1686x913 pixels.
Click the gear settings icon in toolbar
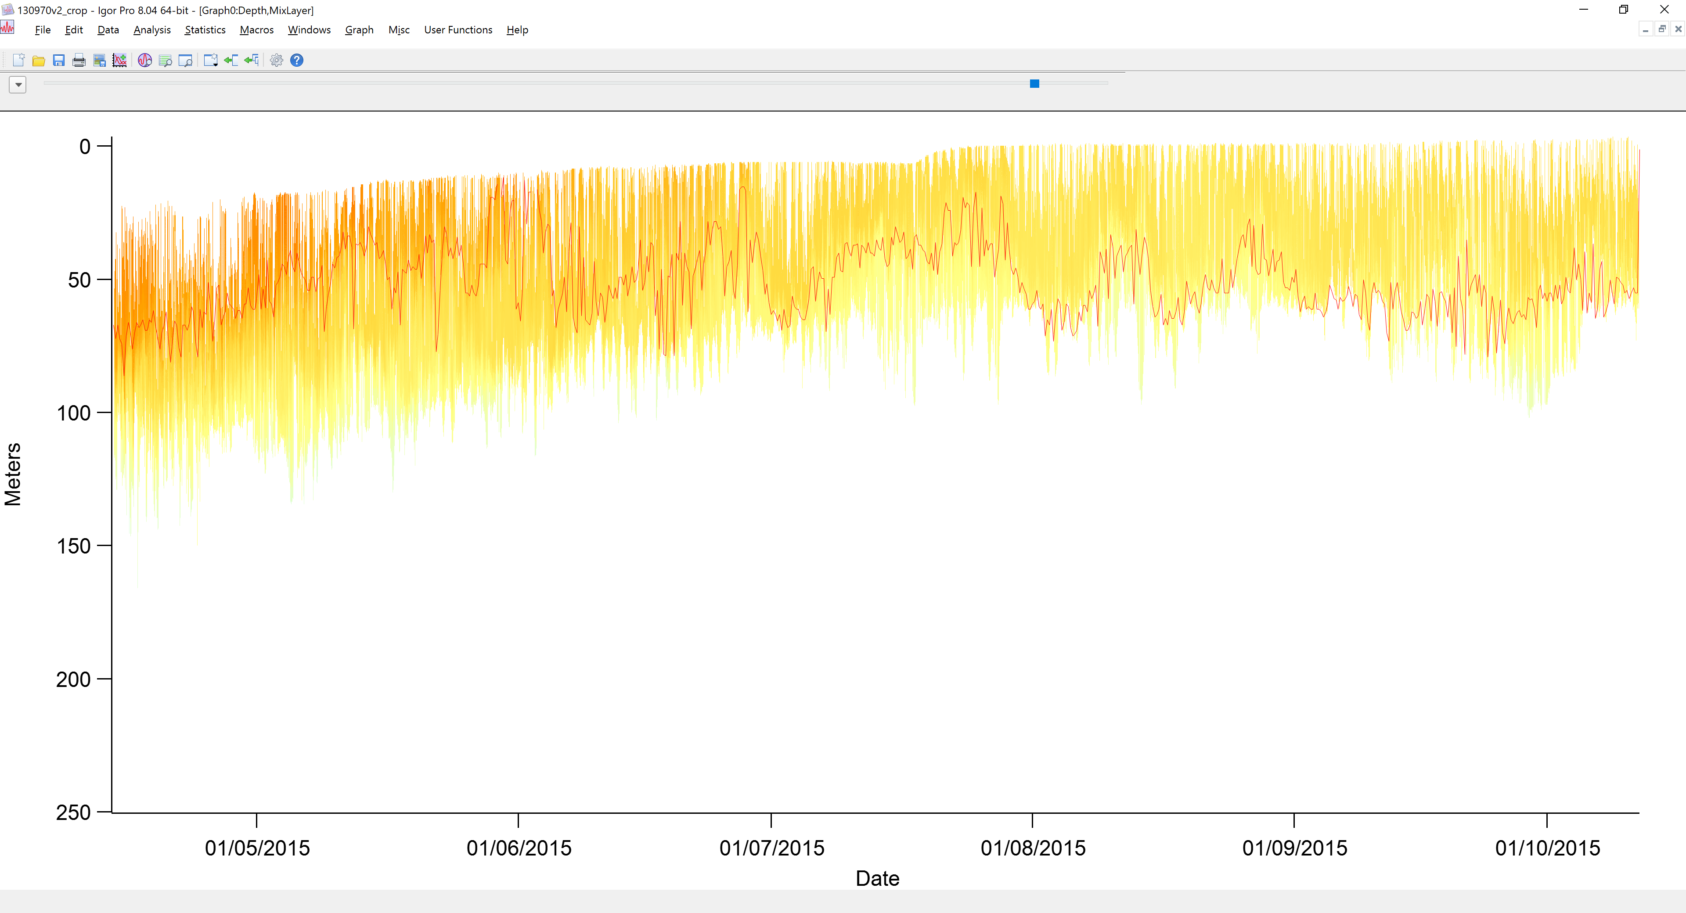[276, 60]
